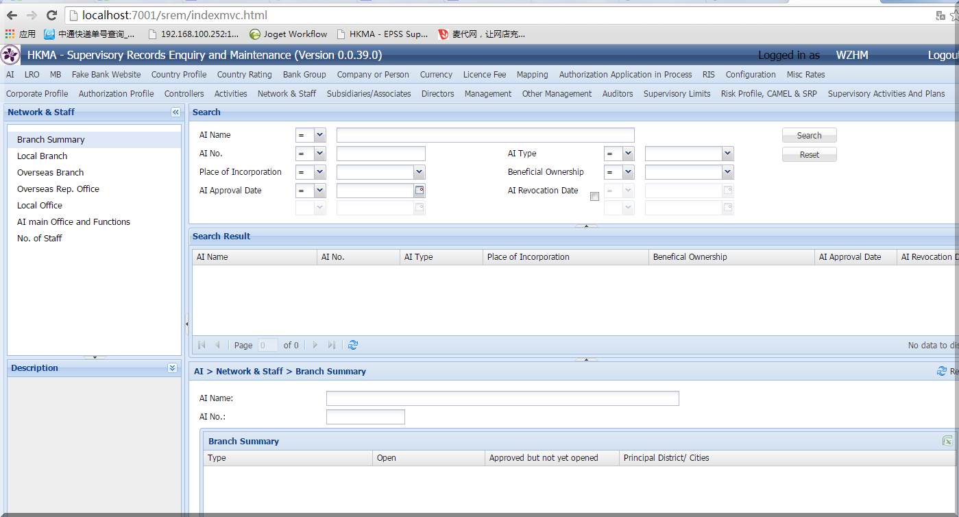Click the AI Name search input field
This screenshot has height=517, width=959.
pos(485,135)
